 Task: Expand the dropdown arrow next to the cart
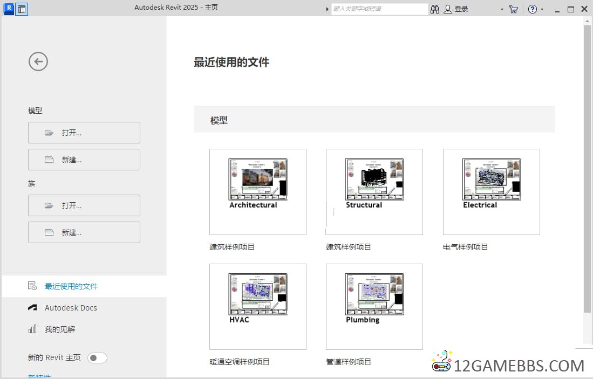502,9
